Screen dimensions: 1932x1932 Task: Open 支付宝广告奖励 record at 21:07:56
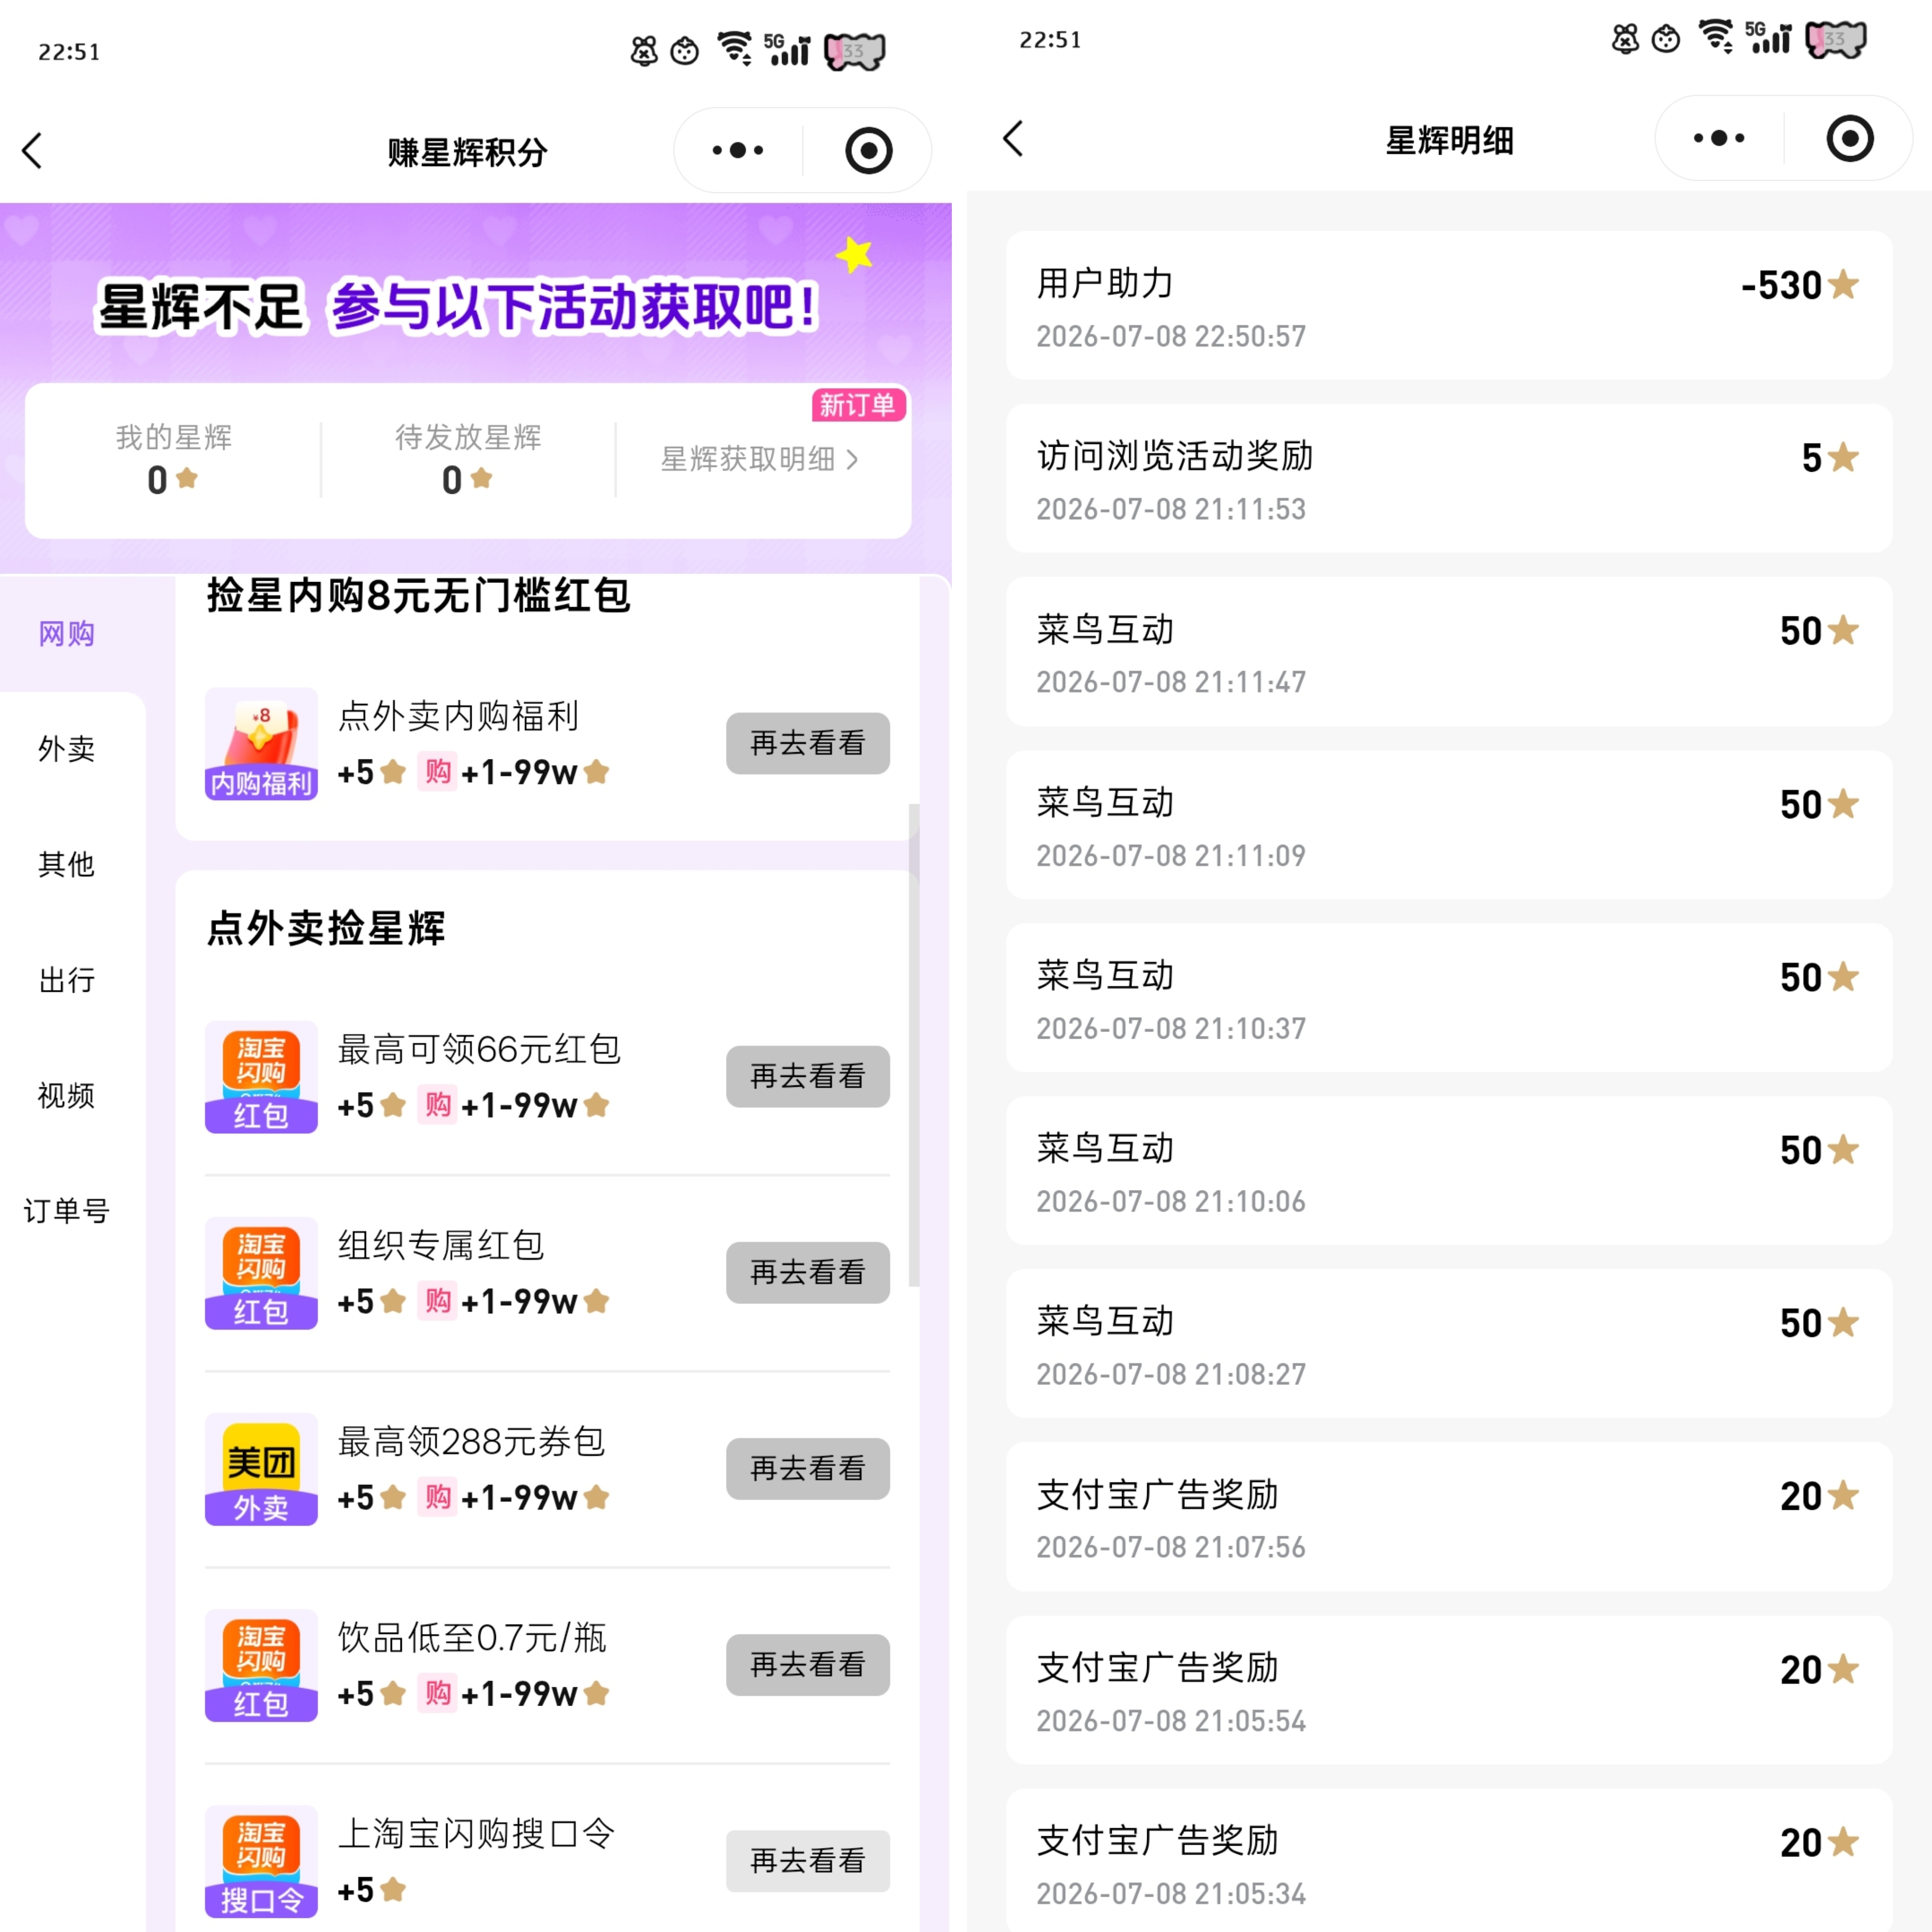(1448, 1516)
